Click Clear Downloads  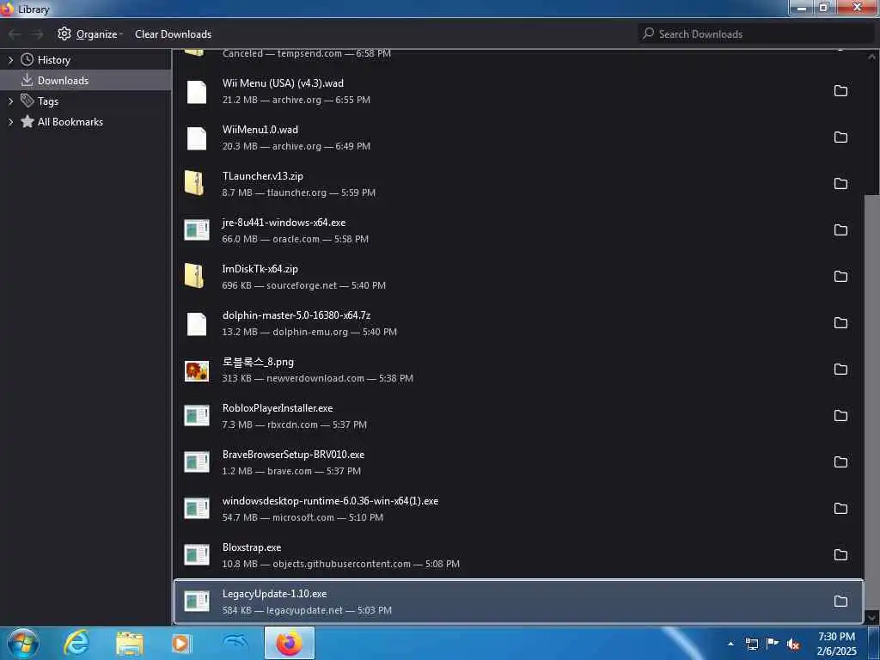click(x=173, y=34)
